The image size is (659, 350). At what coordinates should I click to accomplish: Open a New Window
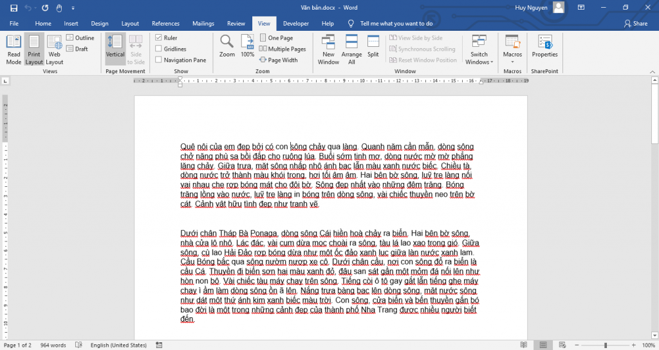coord(328,49)
